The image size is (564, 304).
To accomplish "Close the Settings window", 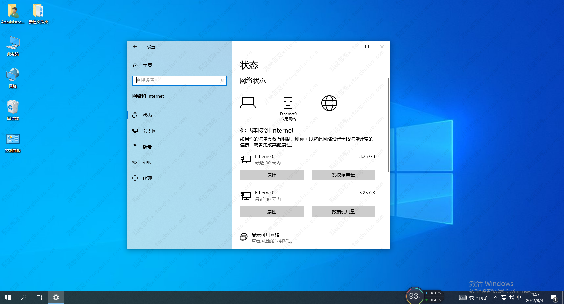I will click(x=382, y=47).
